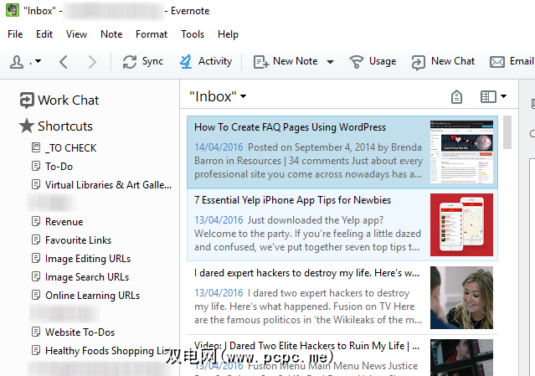Click the note list vertical scrollbar
The image size is (535, 376).
[507, 132]
